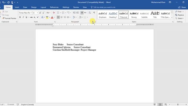Open the Draw tab

pyautogui.click(x=25, y=7)
